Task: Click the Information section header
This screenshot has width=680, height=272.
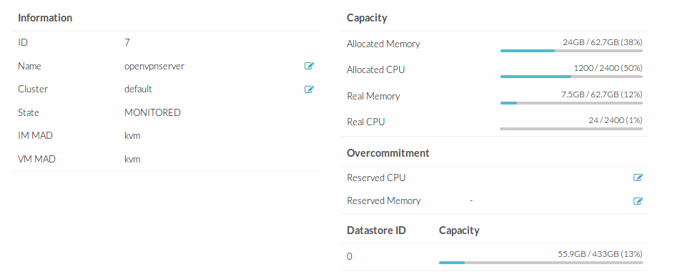Action: pos(45,18)
